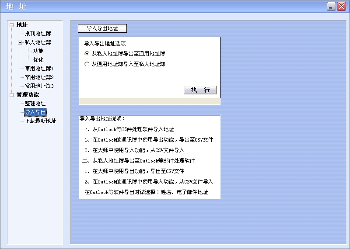This screenshot has height=249, width=350.
Task: Collapse the 私人地址簿 tree node
Action: point(20,42)
